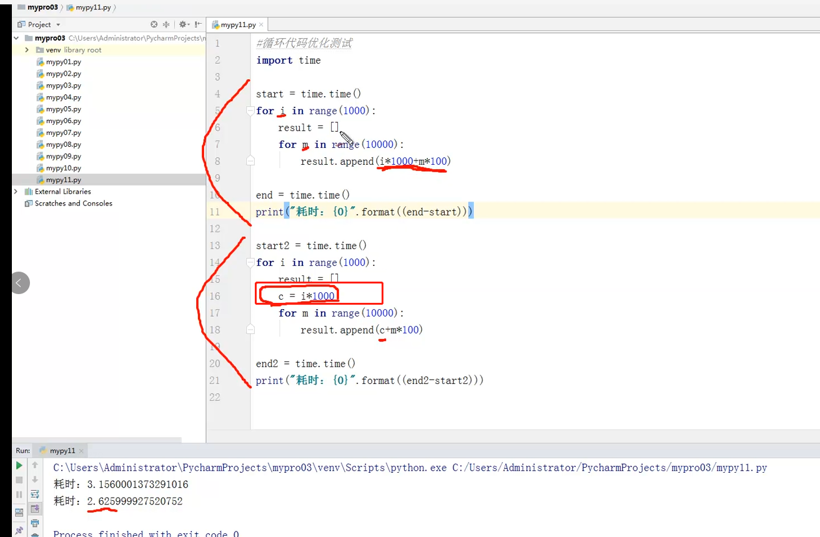This screenshot has width=820, height=537.
Task: Close the mypy11 Run tab
Action: 81,450
